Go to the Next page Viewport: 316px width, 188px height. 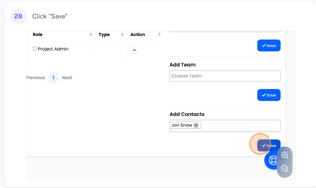[67, 78]
